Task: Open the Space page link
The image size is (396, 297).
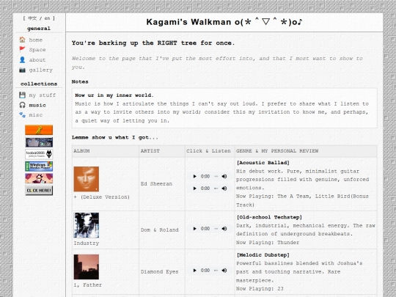Action: click(37, 50)
